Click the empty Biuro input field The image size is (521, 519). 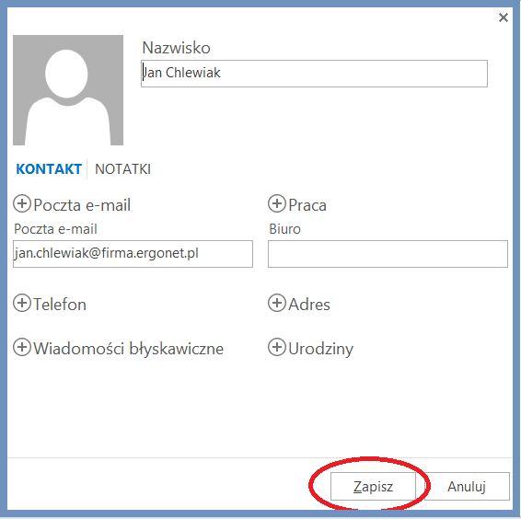tap(388, 254)
